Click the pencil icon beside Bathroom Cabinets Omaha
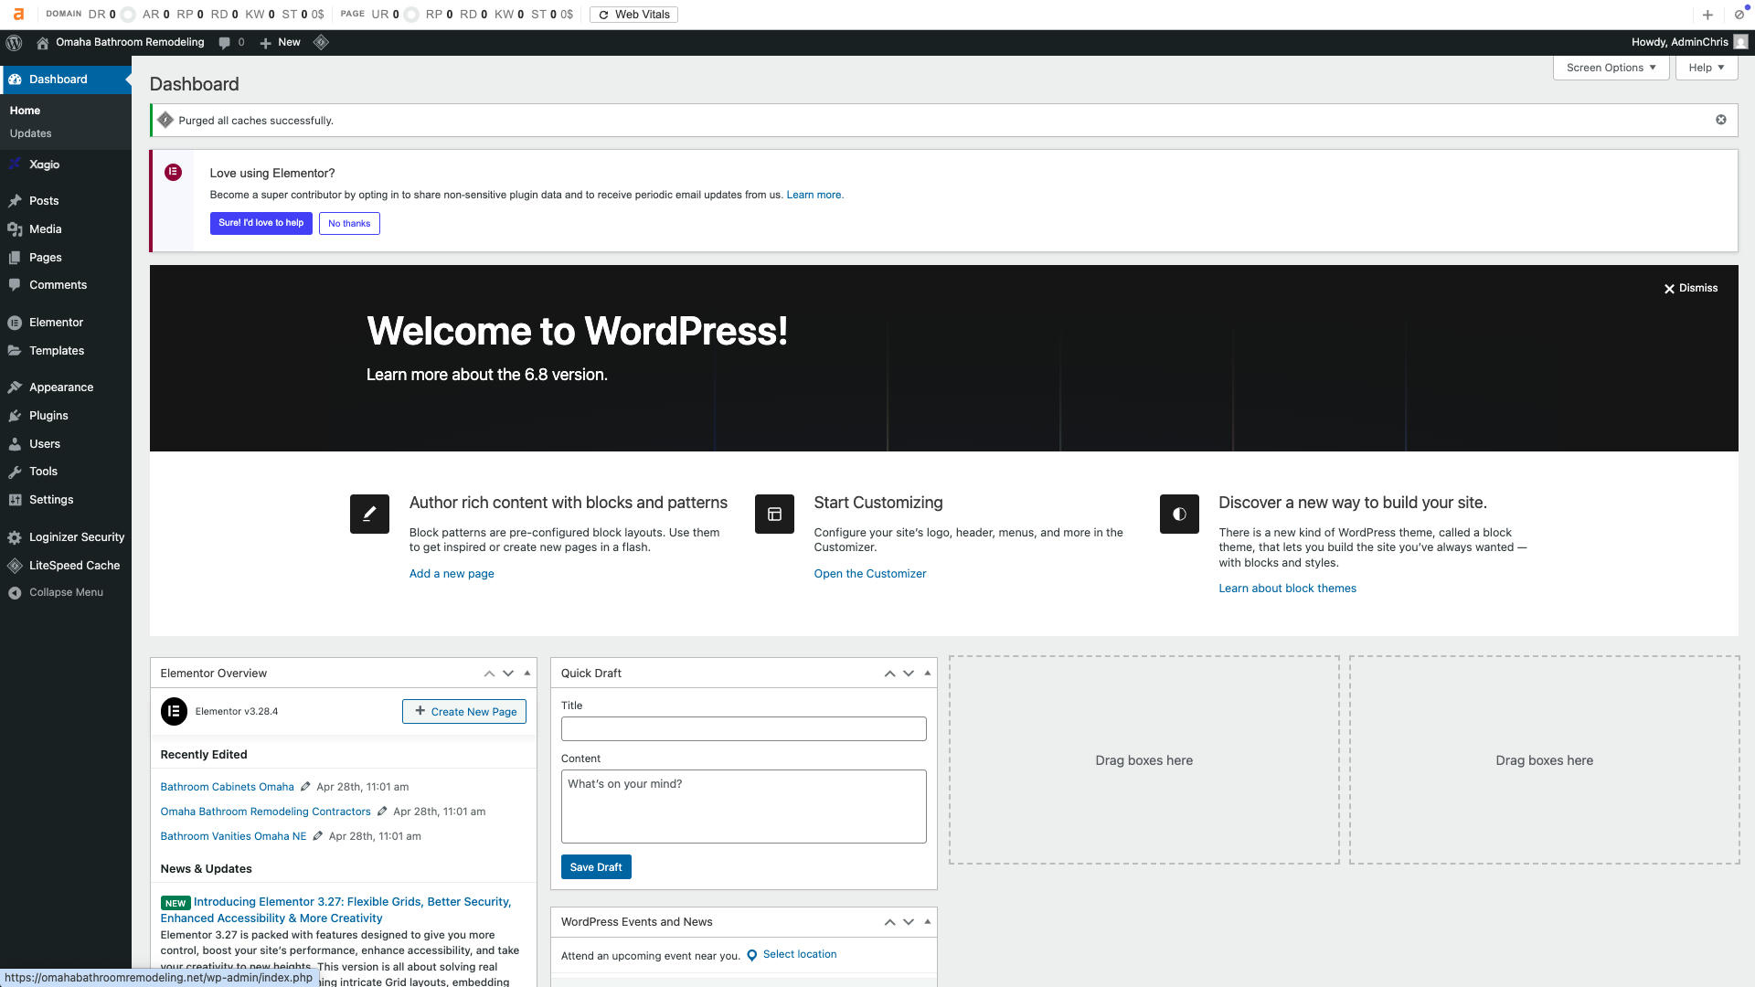The image size is (1755, 987). point(305,786)
